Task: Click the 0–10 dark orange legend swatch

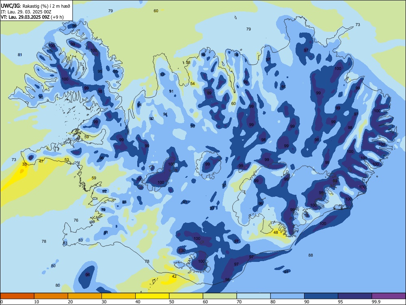Action: pos(17,296)
